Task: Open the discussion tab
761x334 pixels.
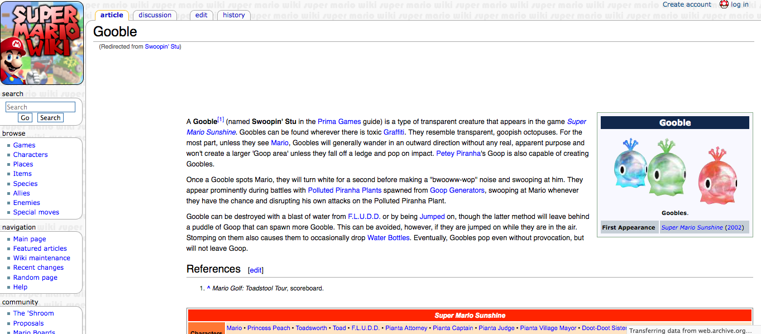Action: pos(155,15)
